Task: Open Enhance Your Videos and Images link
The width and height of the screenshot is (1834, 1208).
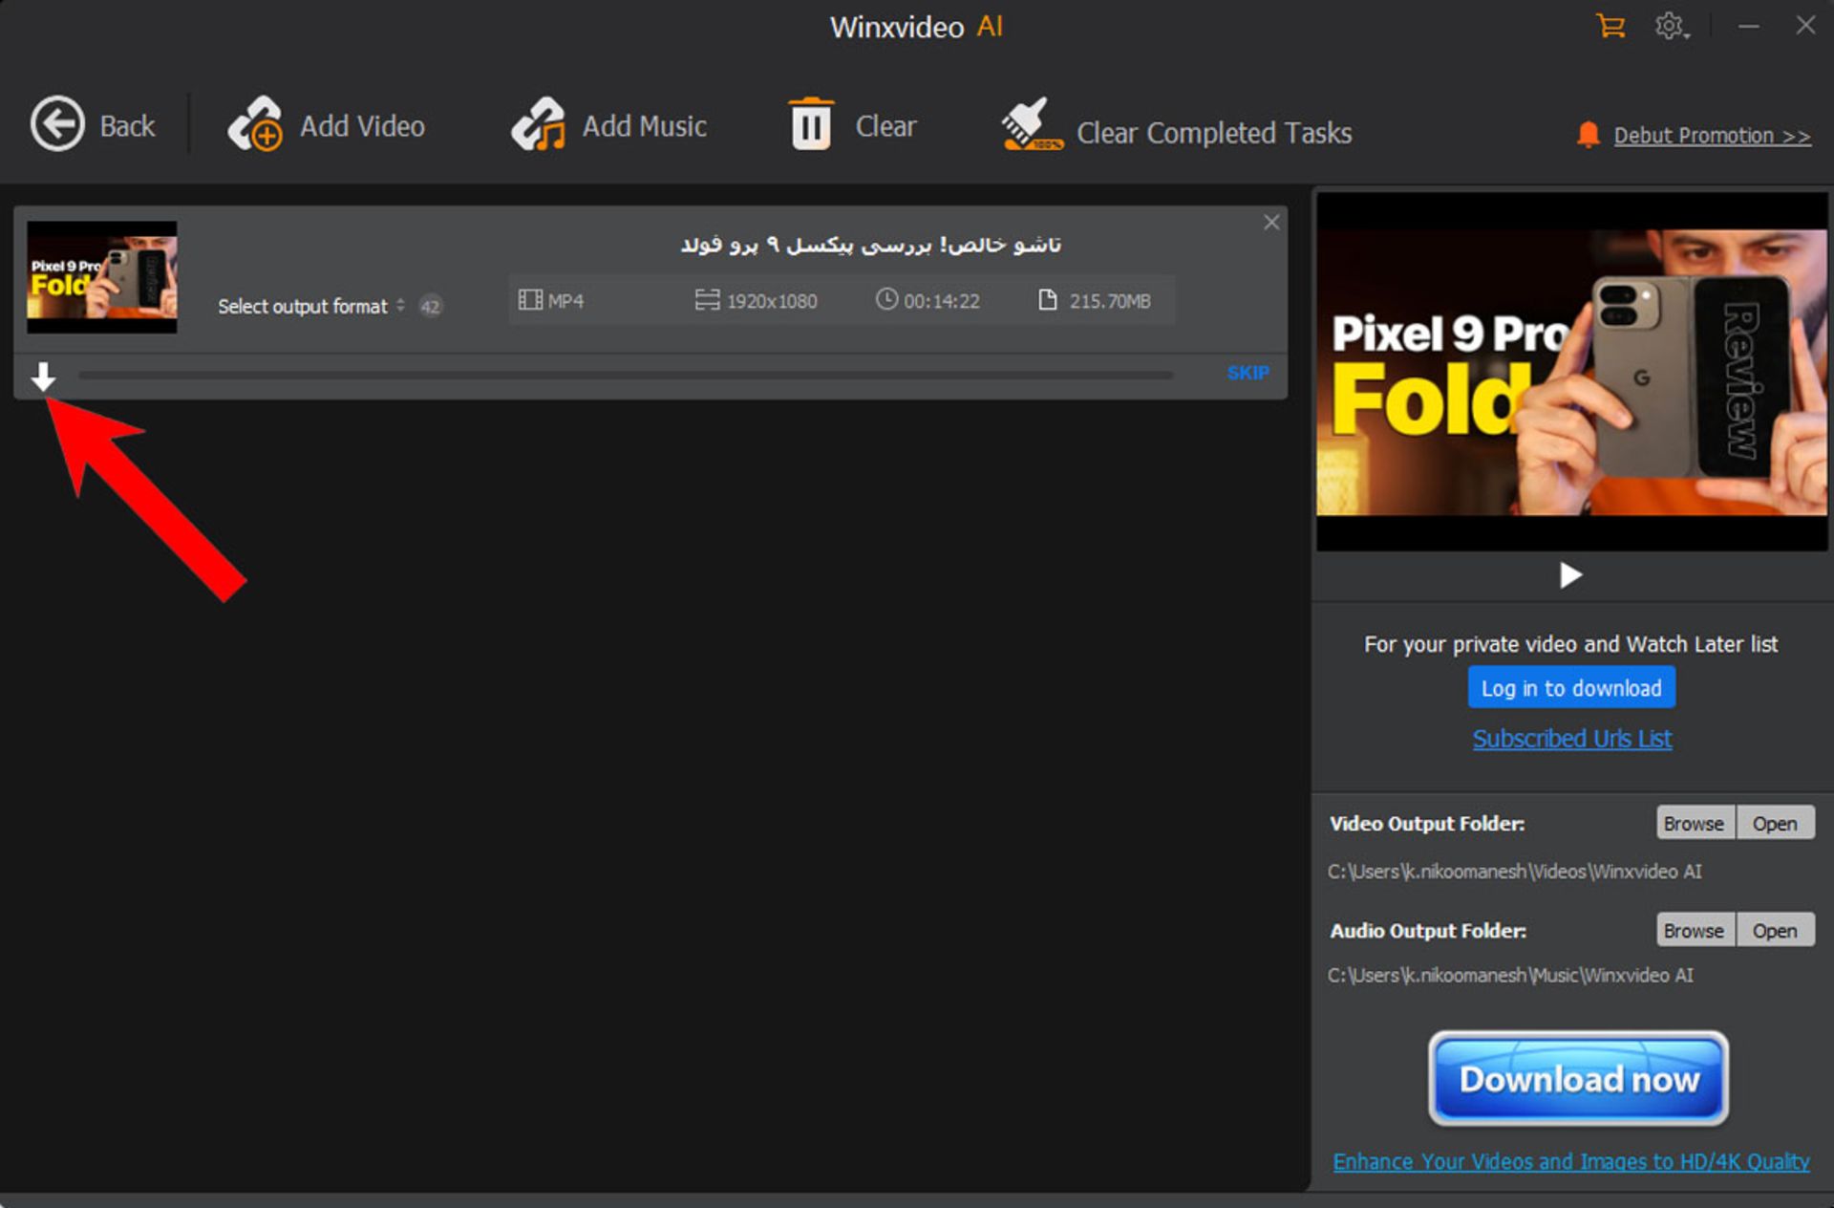Action: (x=1571, y=1161)
